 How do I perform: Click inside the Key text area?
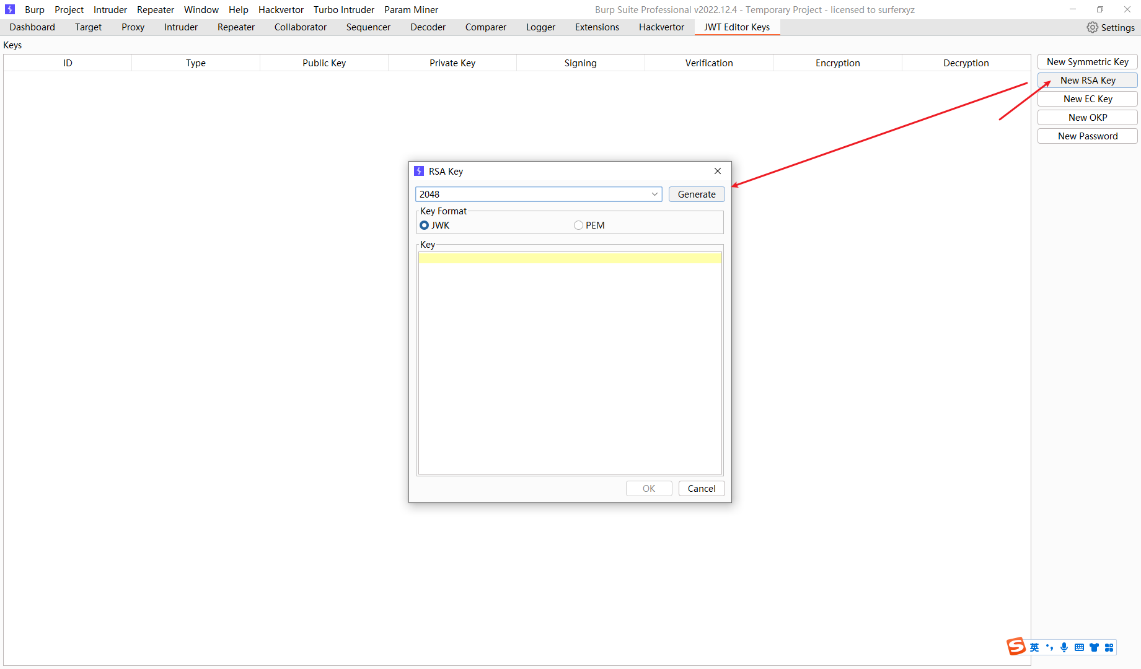570,363
